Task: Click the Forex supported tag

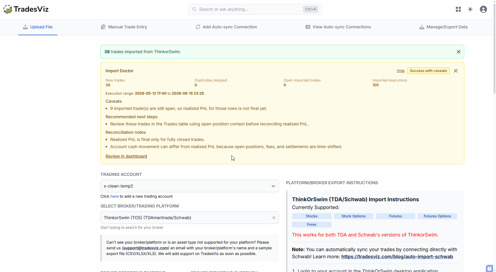Action: (312, 225)
